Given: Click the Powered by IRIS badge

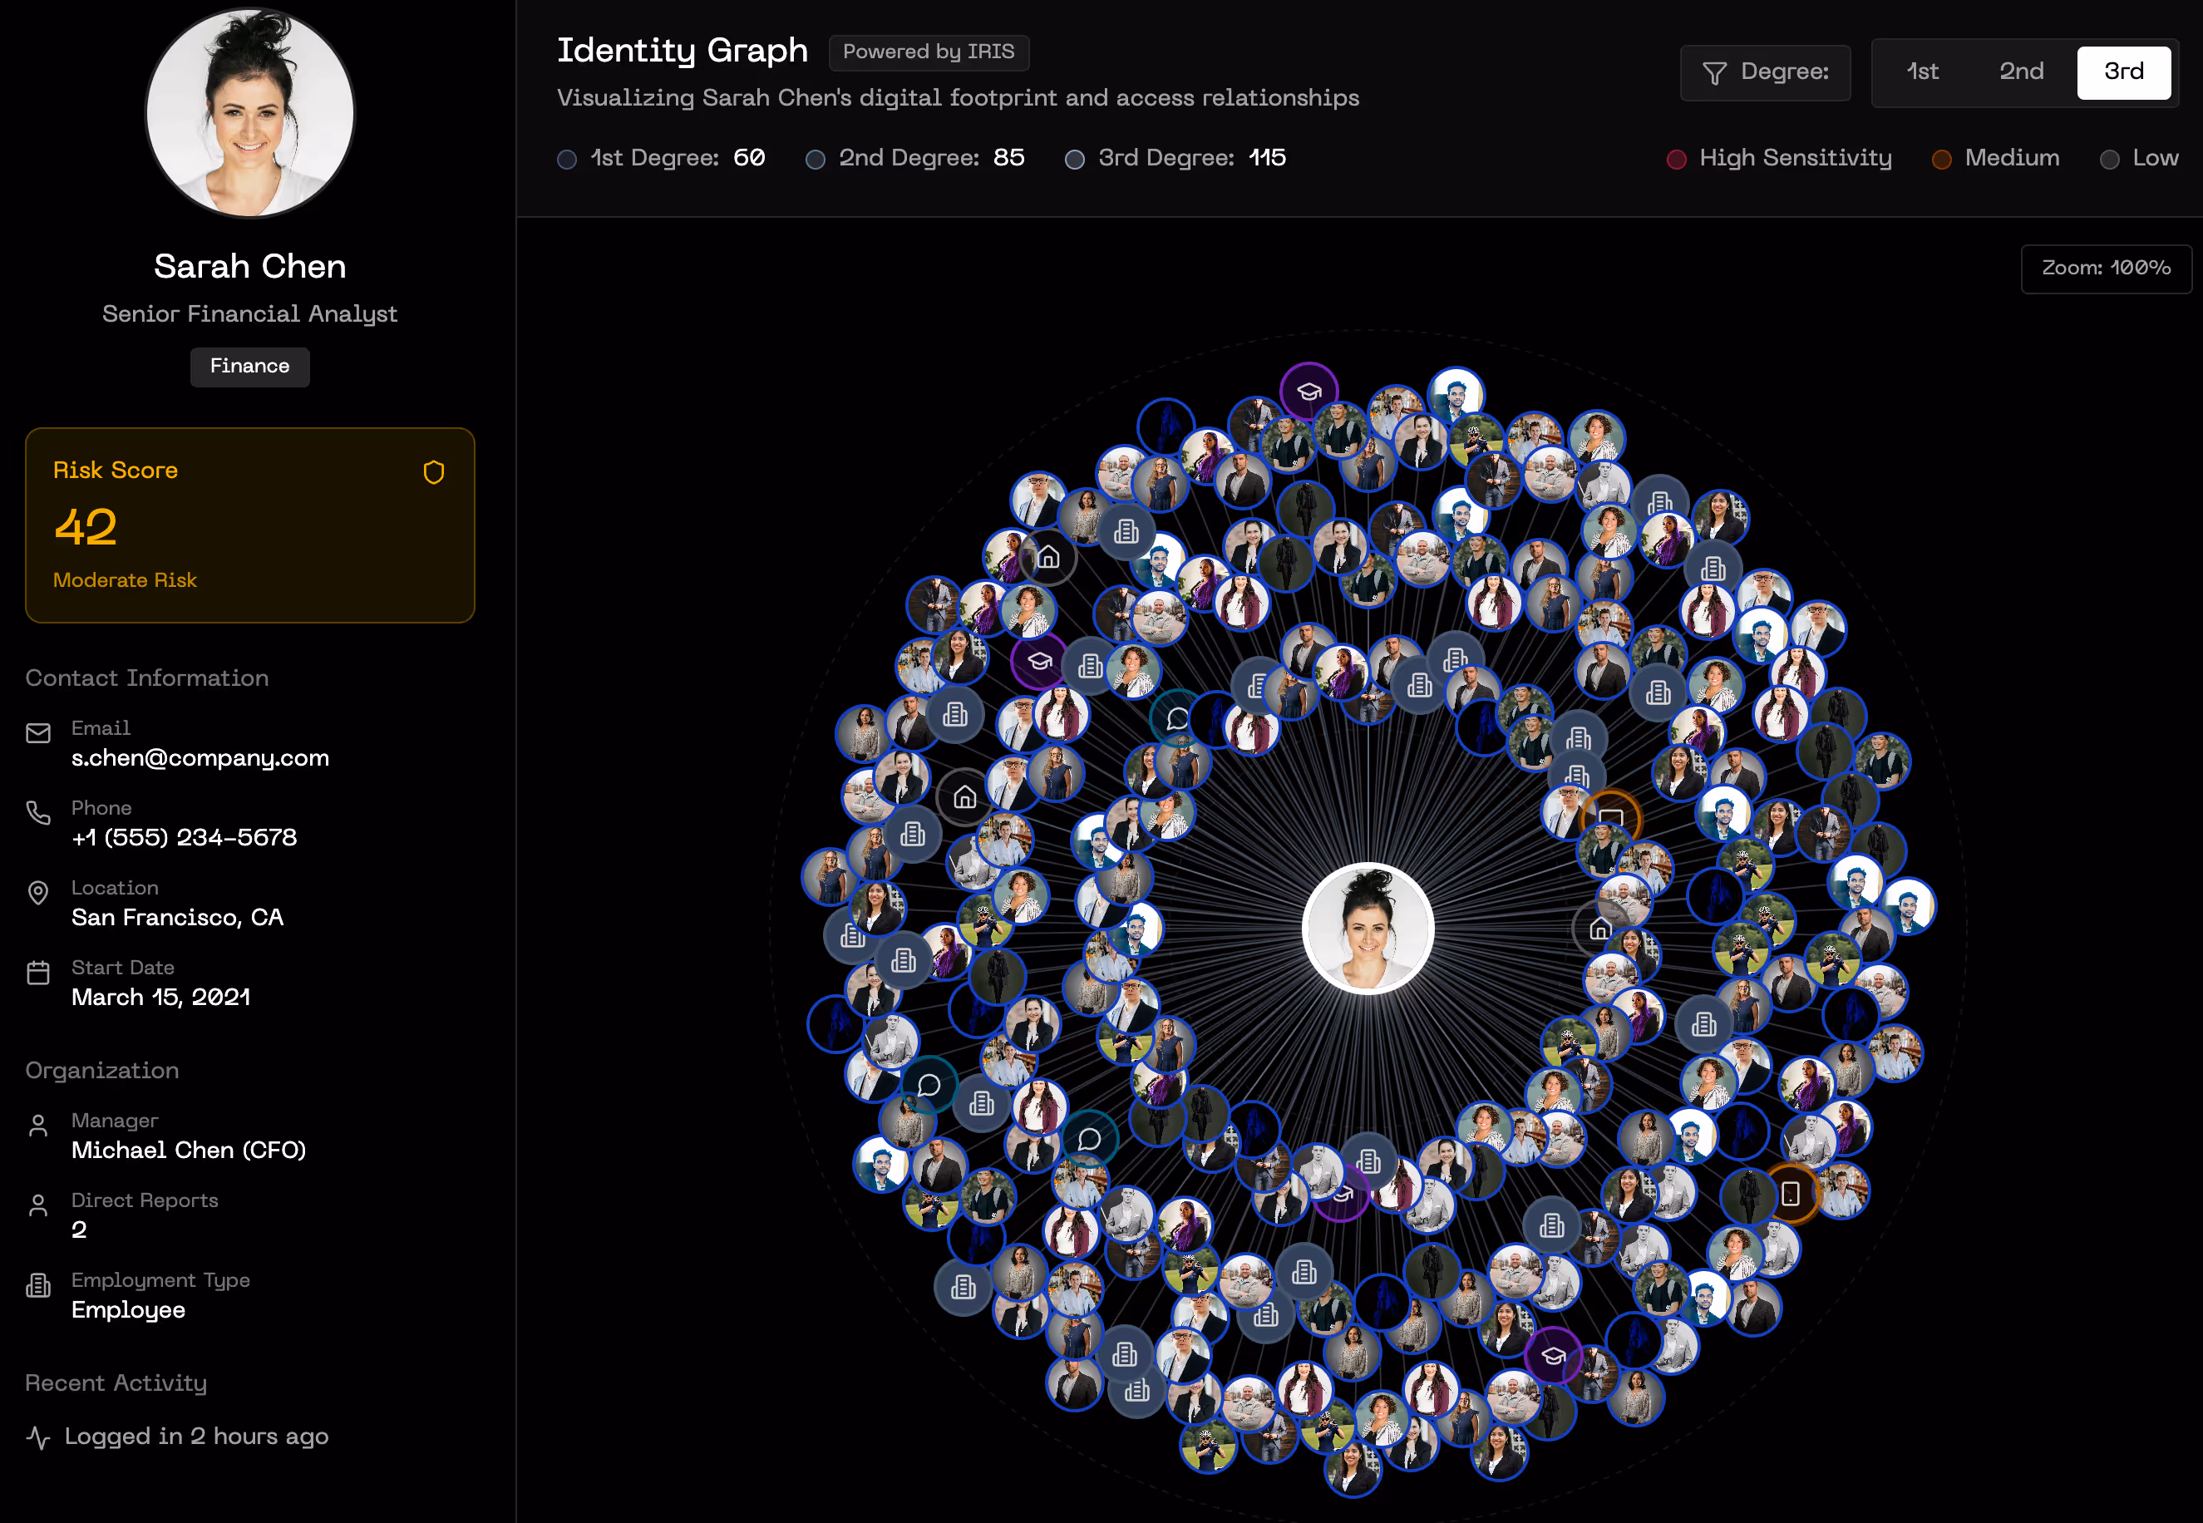Looking at the screenshot, I should pyautogui.click(x=928, y=52).
